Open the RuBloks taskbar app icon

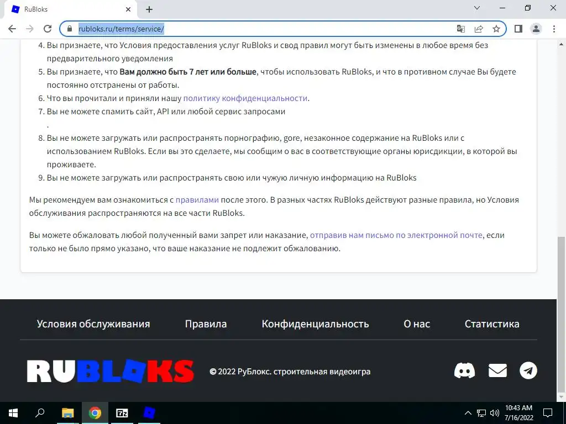[x=149, y=413]
